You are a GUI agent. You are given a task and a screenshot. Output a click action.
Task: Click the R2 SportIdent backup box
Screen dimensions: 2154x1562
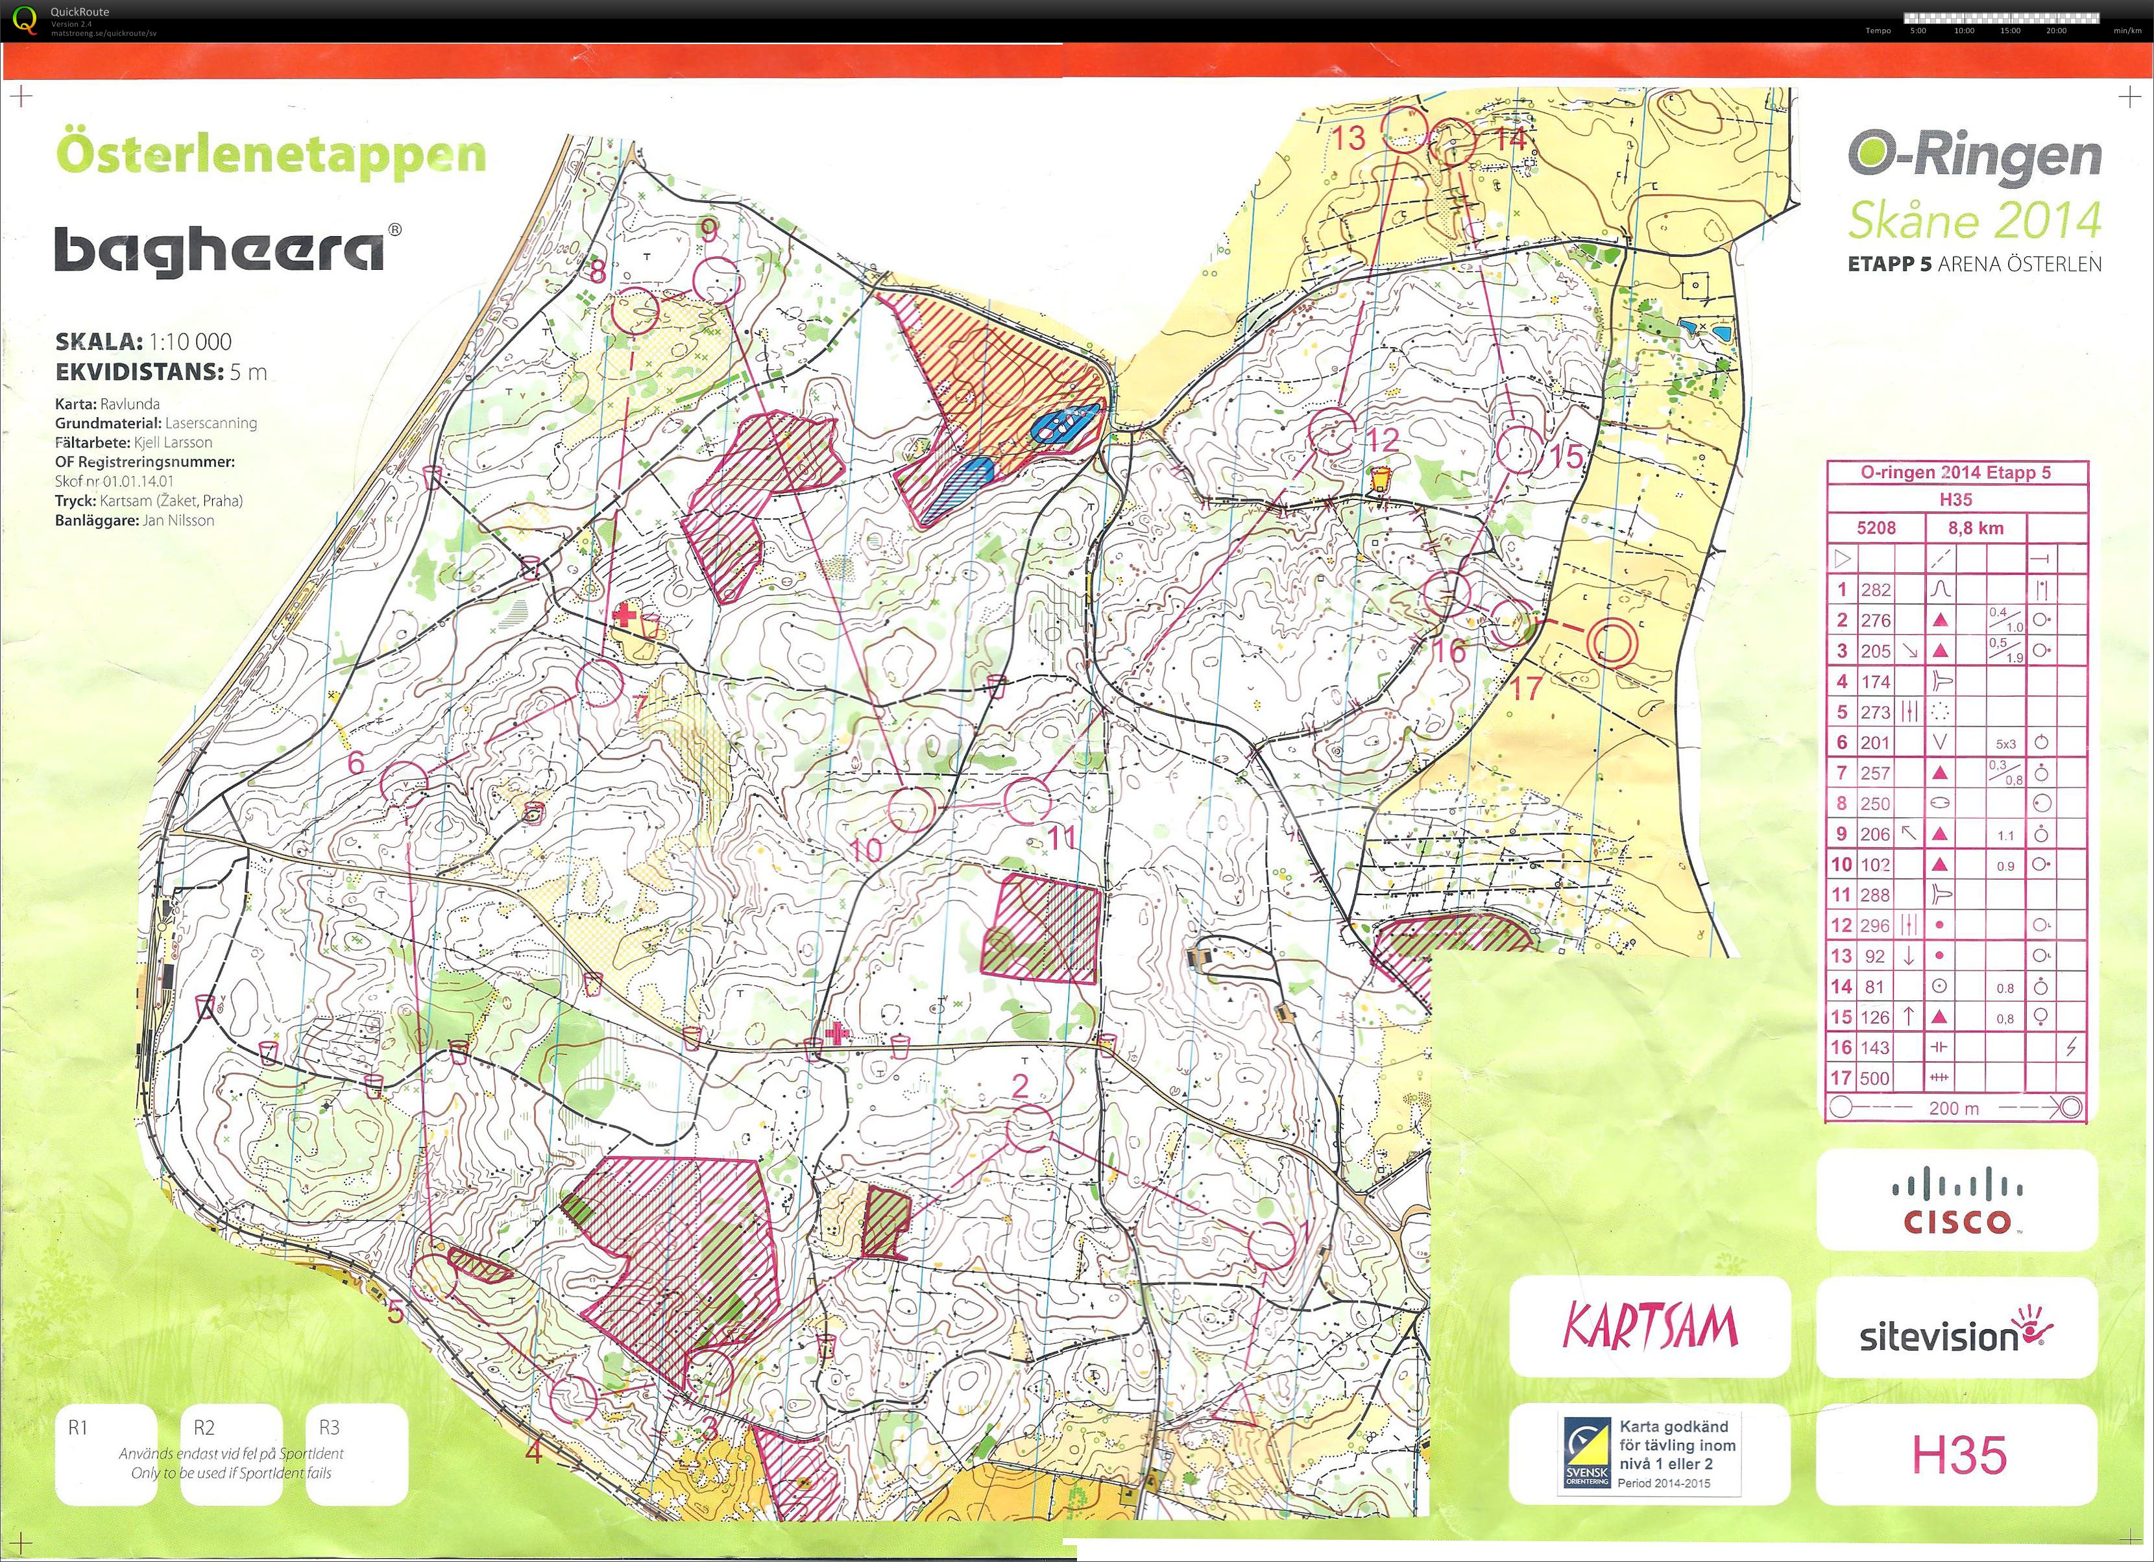pos(231,1454)
